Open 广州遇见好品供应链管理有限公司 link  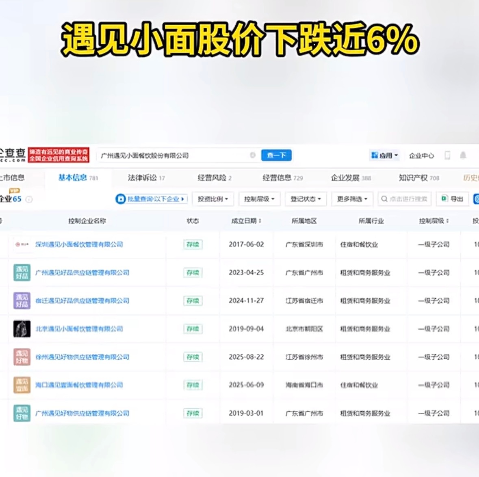pyautogui.click(x=82, y=272)
